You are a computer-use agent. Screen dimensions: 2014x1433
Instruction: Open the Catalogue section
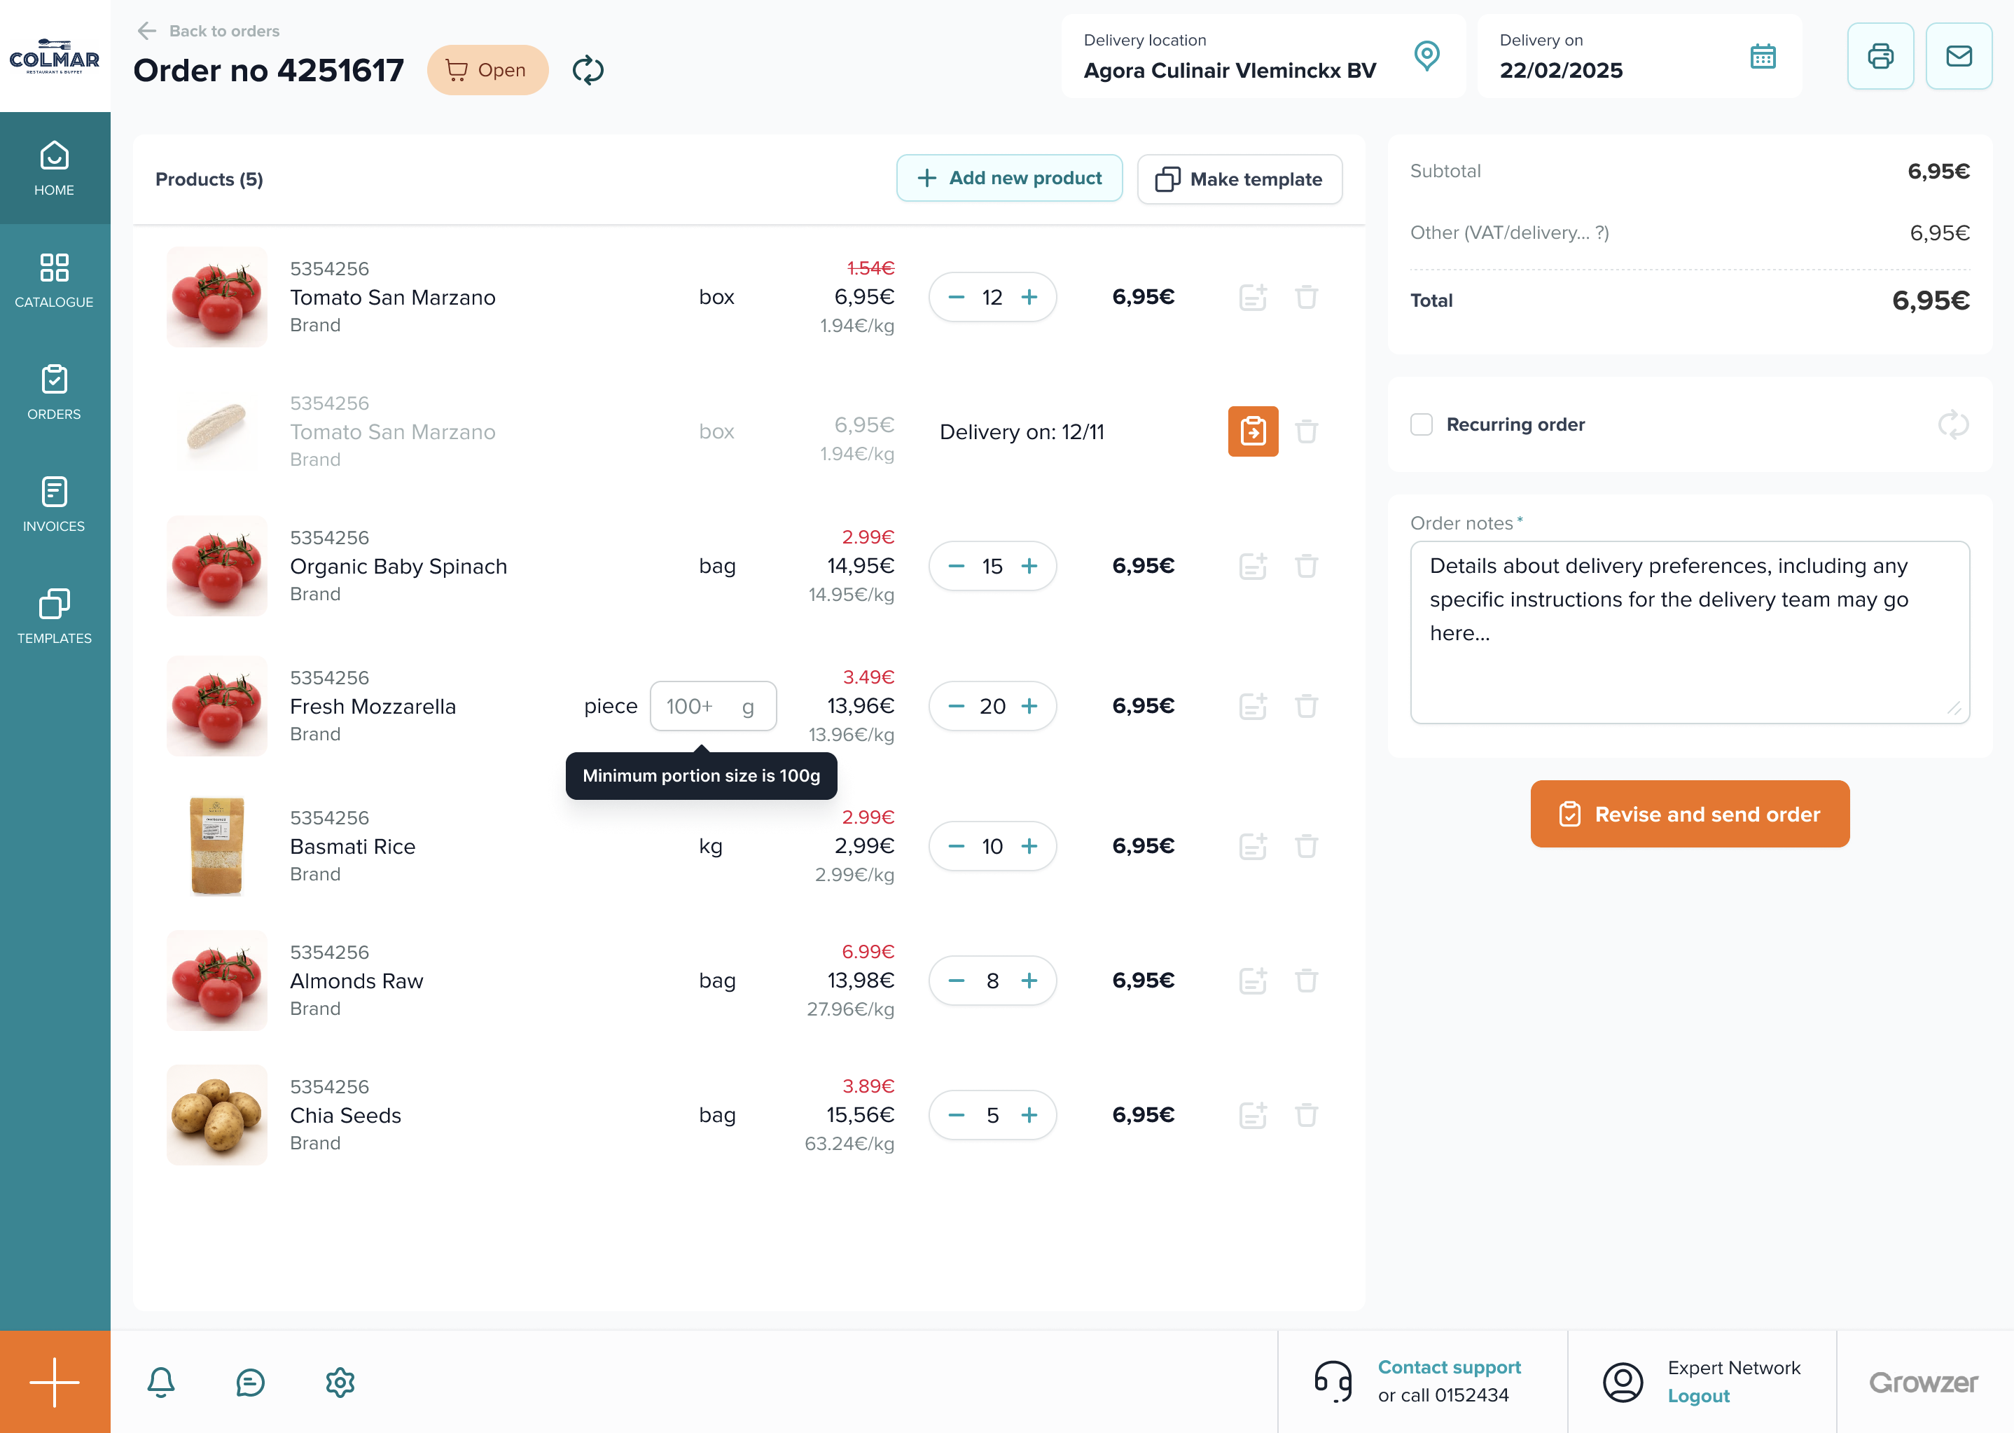[x=55, y=279]
